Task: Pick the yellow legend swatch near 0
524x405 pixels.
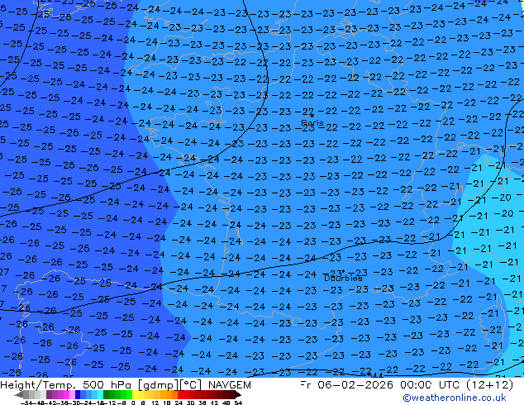Action: [x=135, y=394]
